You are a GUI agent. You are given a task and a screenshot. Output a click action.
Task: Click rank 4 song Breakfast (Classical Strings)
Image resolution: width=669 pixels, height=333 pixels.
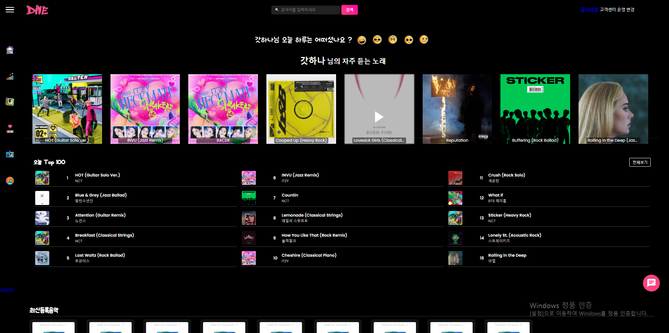[105, 235]
